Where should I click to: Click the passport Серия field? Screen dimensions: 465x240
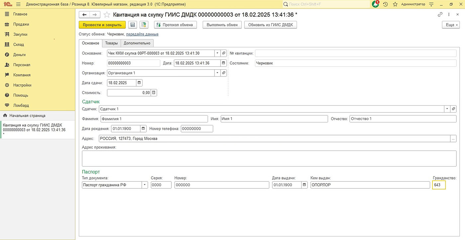pos(161,185)
